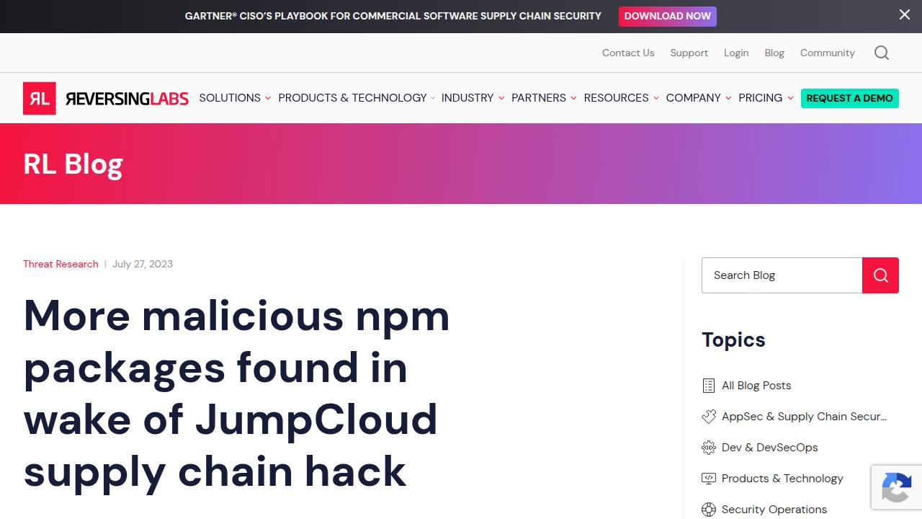Click the reCAPTCHA badge
Image resolution: width=922 pixels, height=519 pixels.
tap(897, 488)
